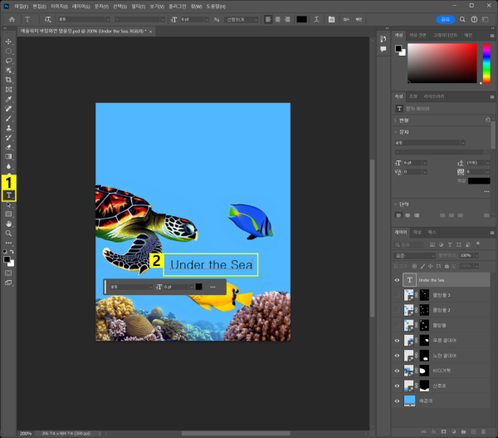The image size is (498, 438).
Task: Click the black text color swatch in options bar
Action: [301, 17]
